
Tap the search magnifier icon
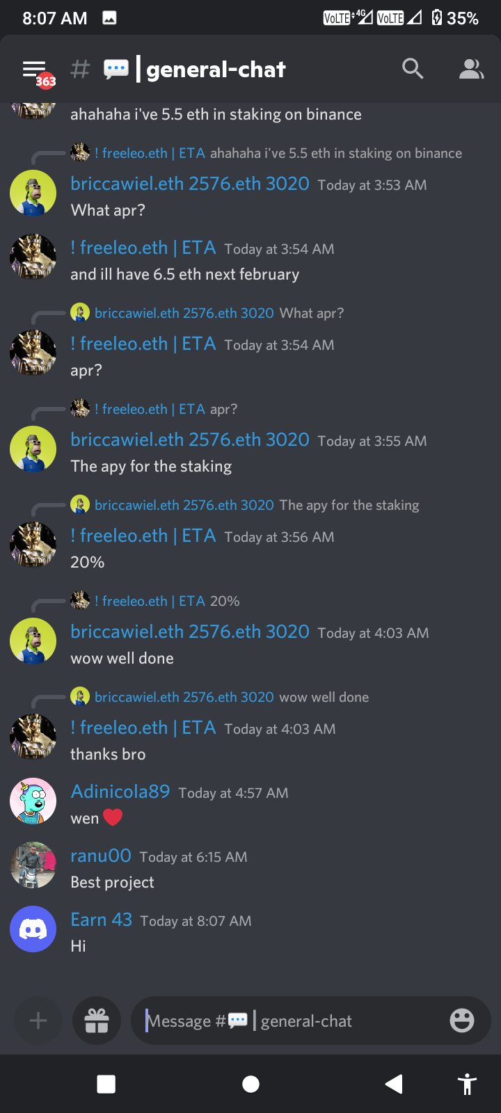coord(413,69)
